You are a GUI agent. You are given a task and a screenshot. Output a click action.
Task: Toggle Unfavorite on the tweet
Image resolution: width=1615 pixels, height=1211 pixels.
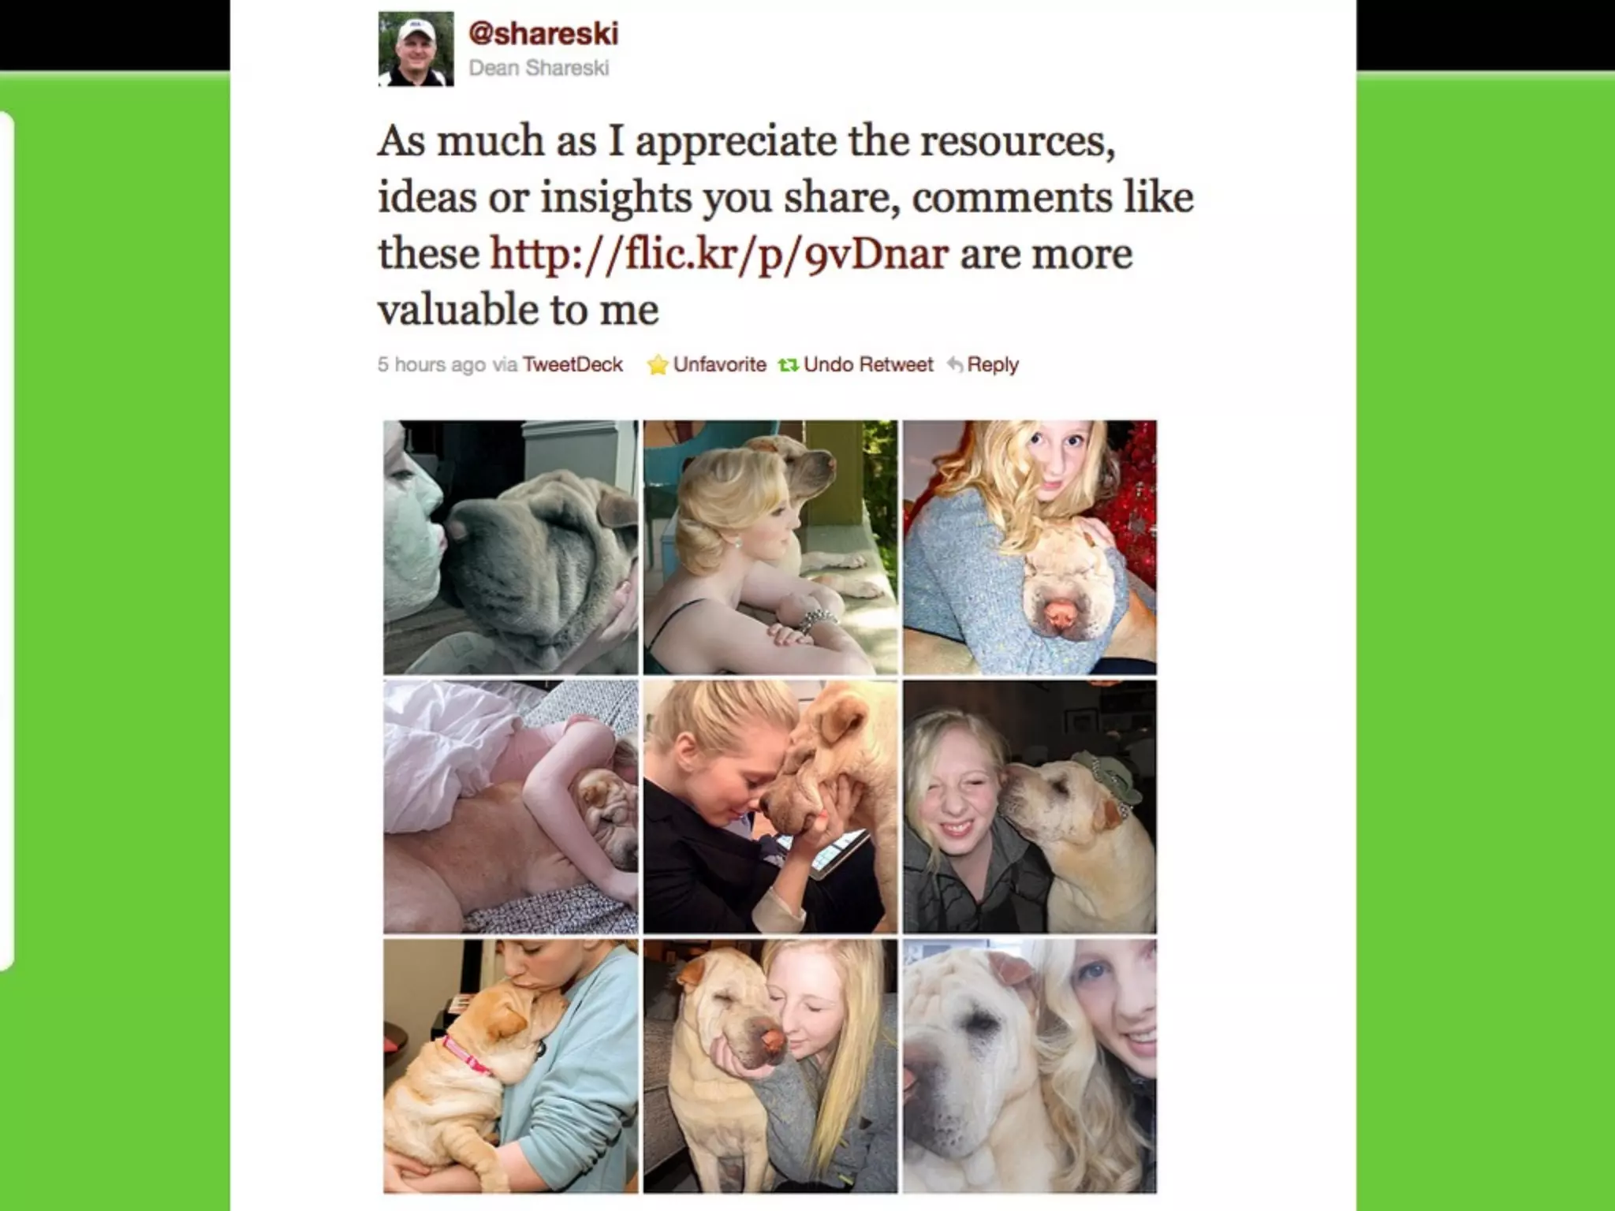coord(719,365)
